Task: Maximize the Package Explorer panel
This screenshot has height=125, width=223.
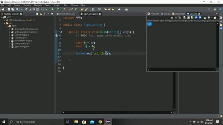Action: point(52,14)
